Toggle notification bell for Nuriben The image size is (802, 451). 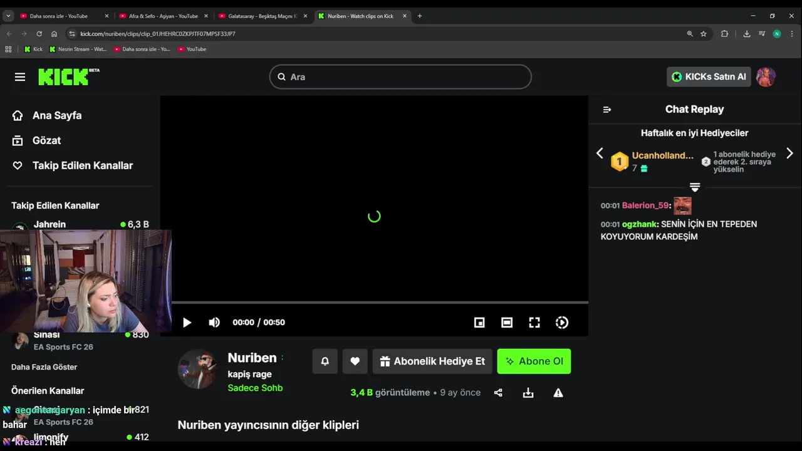click(x=325, y=361)
